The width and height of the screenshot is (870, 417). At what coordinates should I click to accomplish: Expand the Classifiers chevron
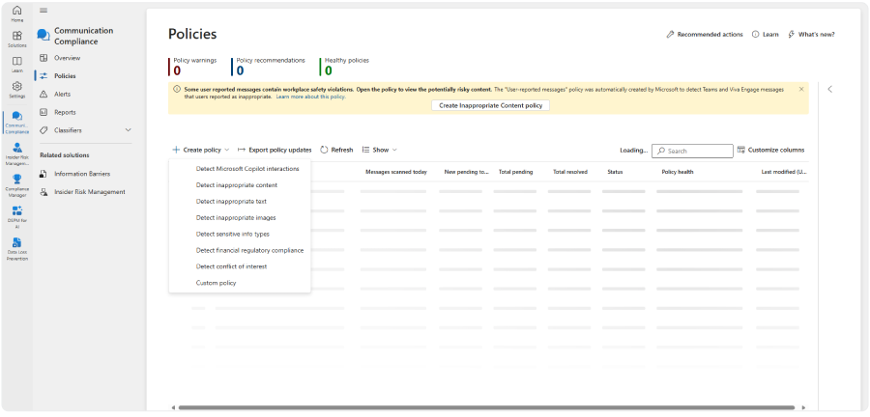point(129,130)
